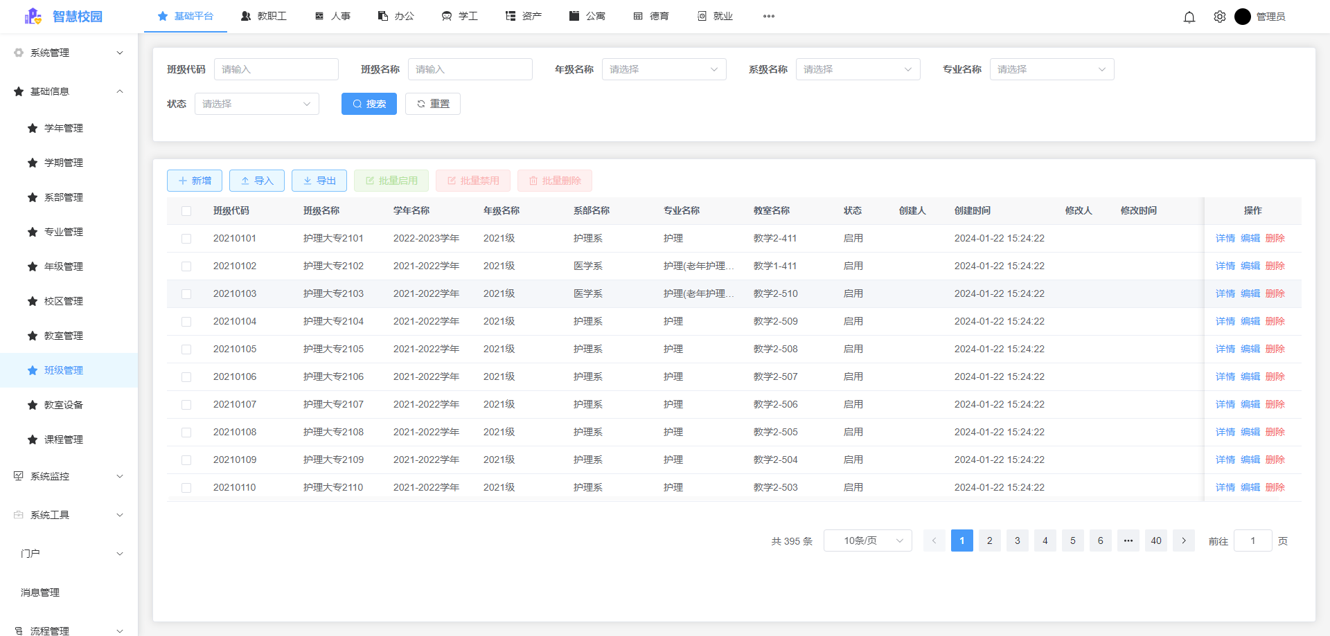Toggle the select-all checkbox in table header
This screenshot has width=1330, height=636.
(186, 210)
